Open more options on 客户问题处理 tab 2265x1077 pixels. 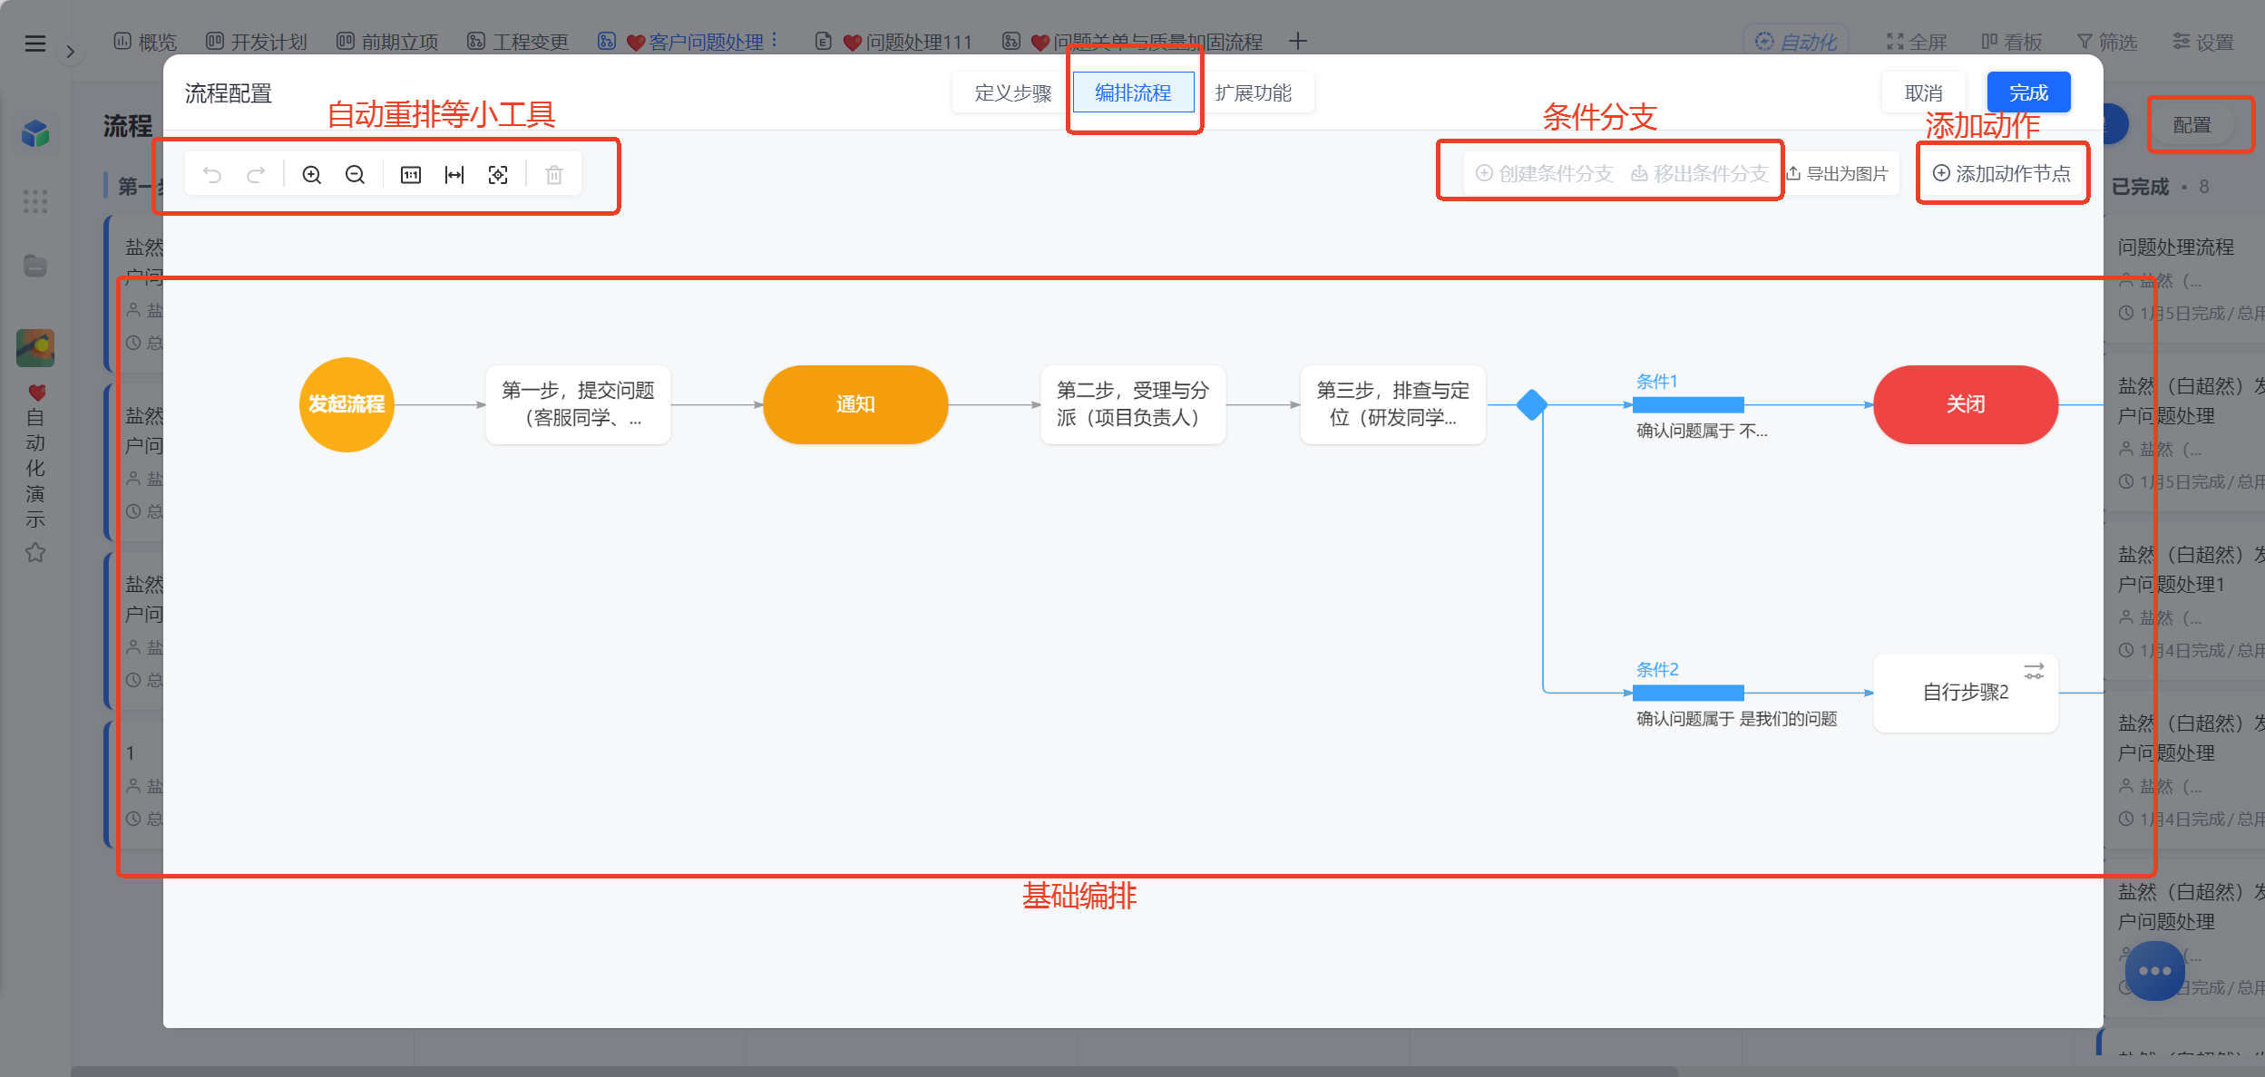pyautogui.click(x=774, y=41)
